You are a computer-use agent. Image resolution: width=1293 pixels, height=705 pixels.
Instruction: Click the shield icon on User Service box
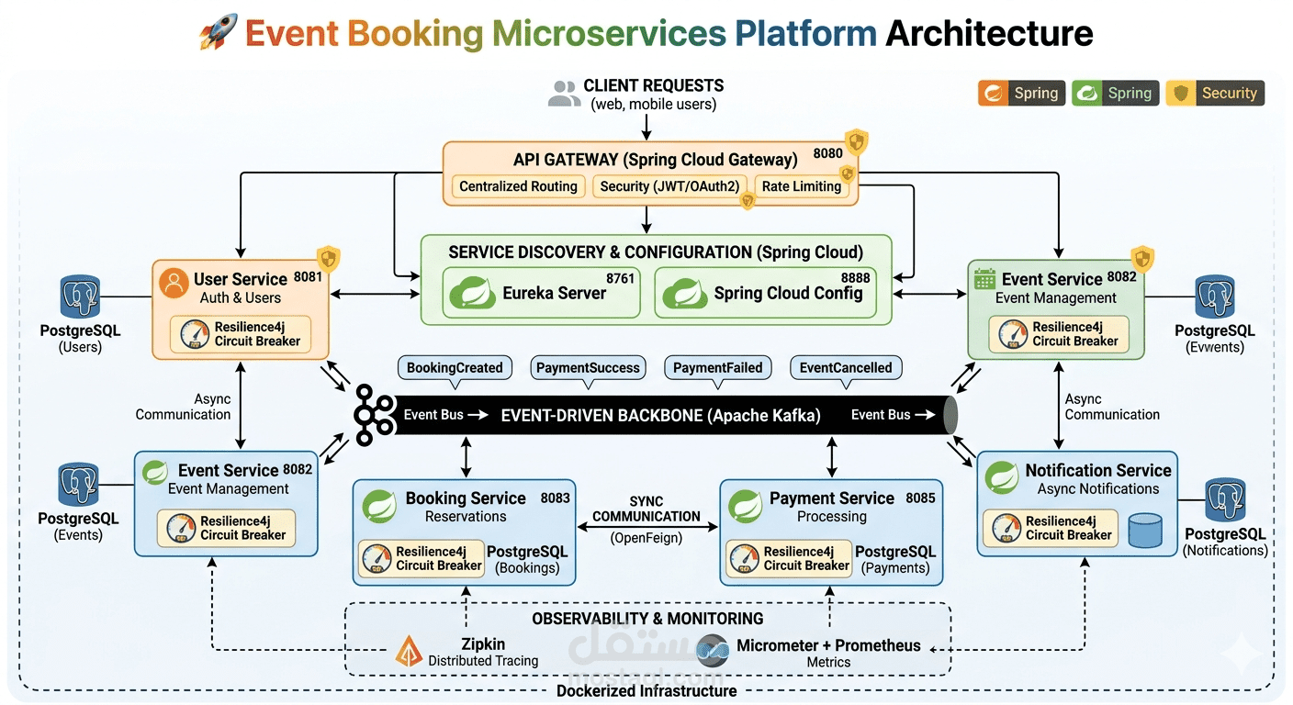(x=328, y=259)
